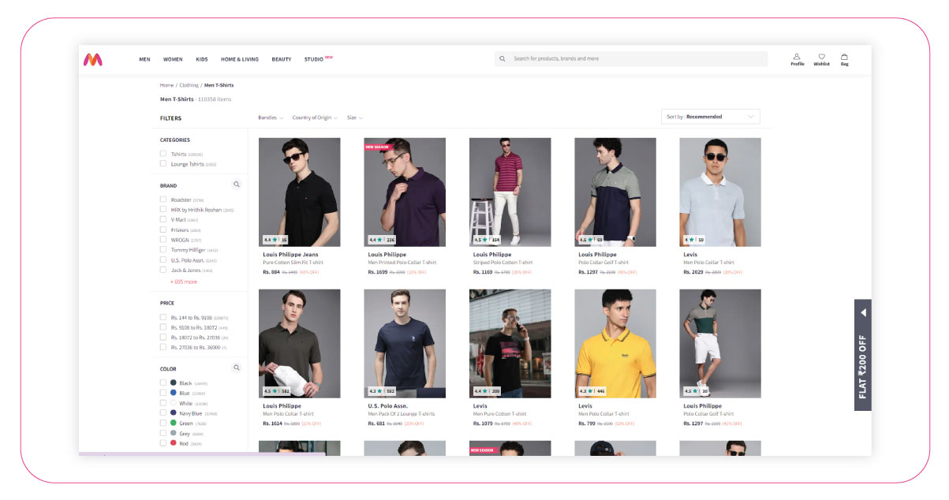Open the Wishlist heart icon
The image size is (949, 500).
(x=821, y=57)
